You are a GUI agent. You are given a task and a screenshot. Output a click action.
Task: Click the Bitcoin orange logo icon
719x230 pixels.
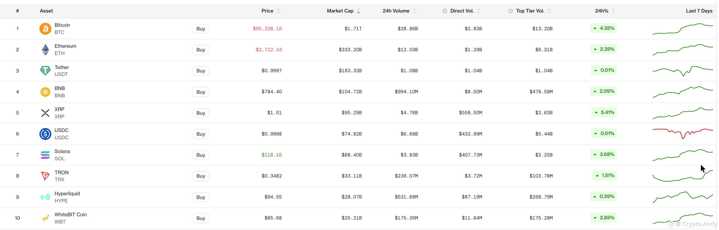pyautogui.click(x=45, y=29)
